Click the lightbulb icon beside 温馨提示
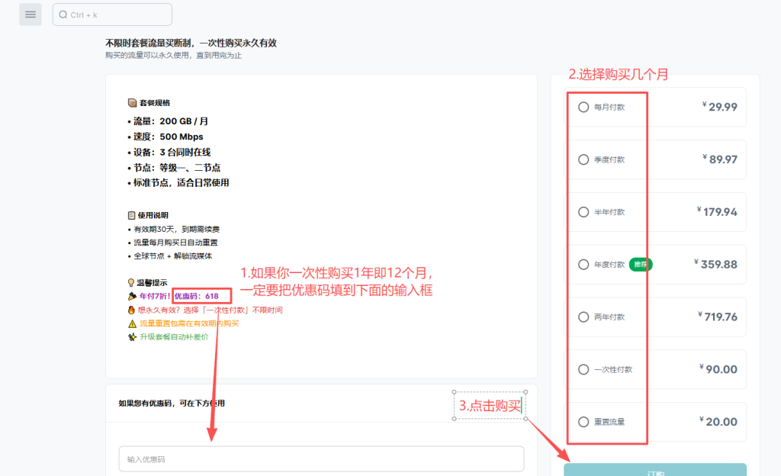781x476 pixels. point(132,282)
